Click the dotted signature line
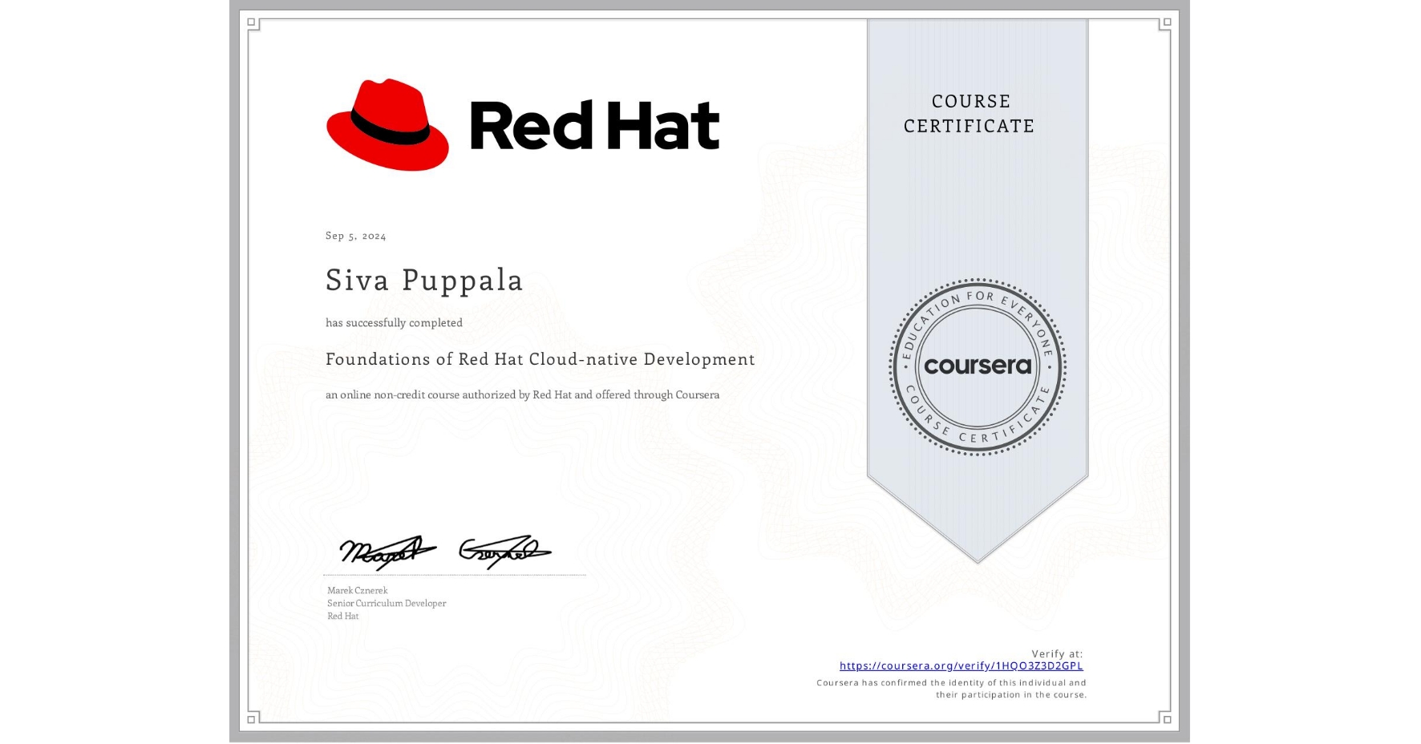 (x=453, y=574)
